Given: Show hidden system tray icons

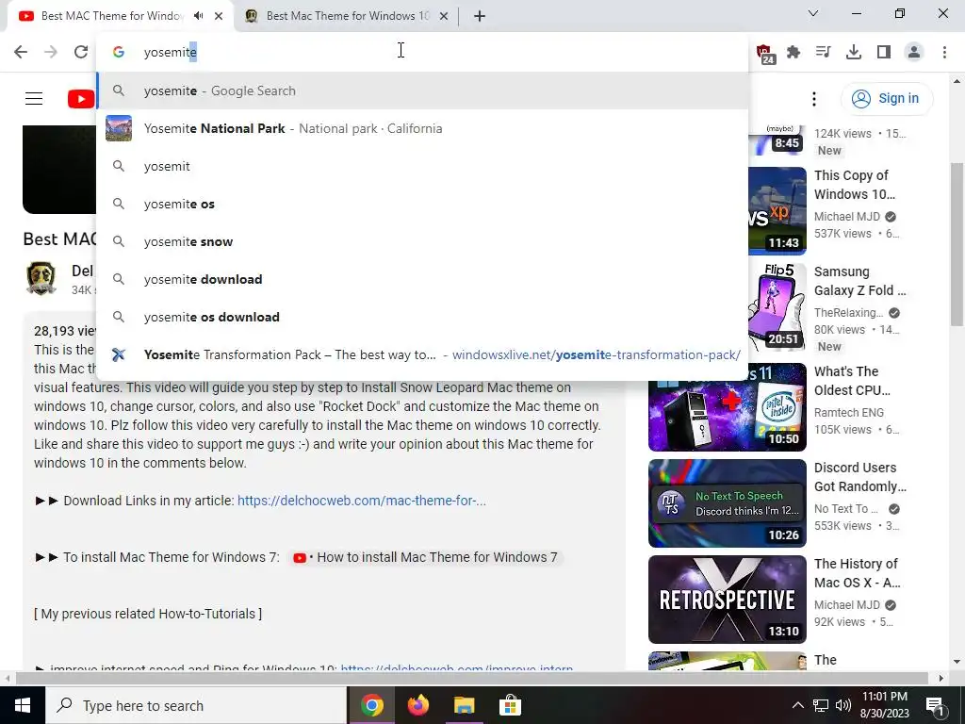Looking at the screenshot, I should 797,705.
